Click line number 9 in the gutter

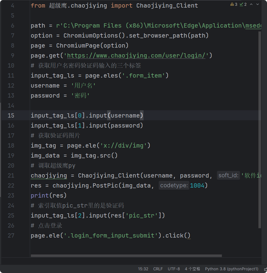click(x=13, y=56)
